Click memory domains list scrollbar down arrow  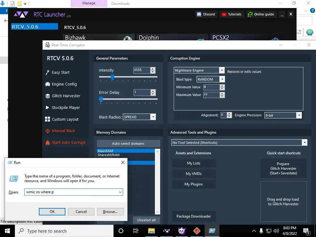(x=157, y=212)
